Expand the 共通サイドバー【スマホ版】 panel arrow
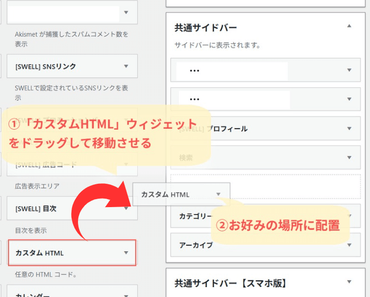Image resolution: width=370 pixels, height=297 pixels. 349,282
